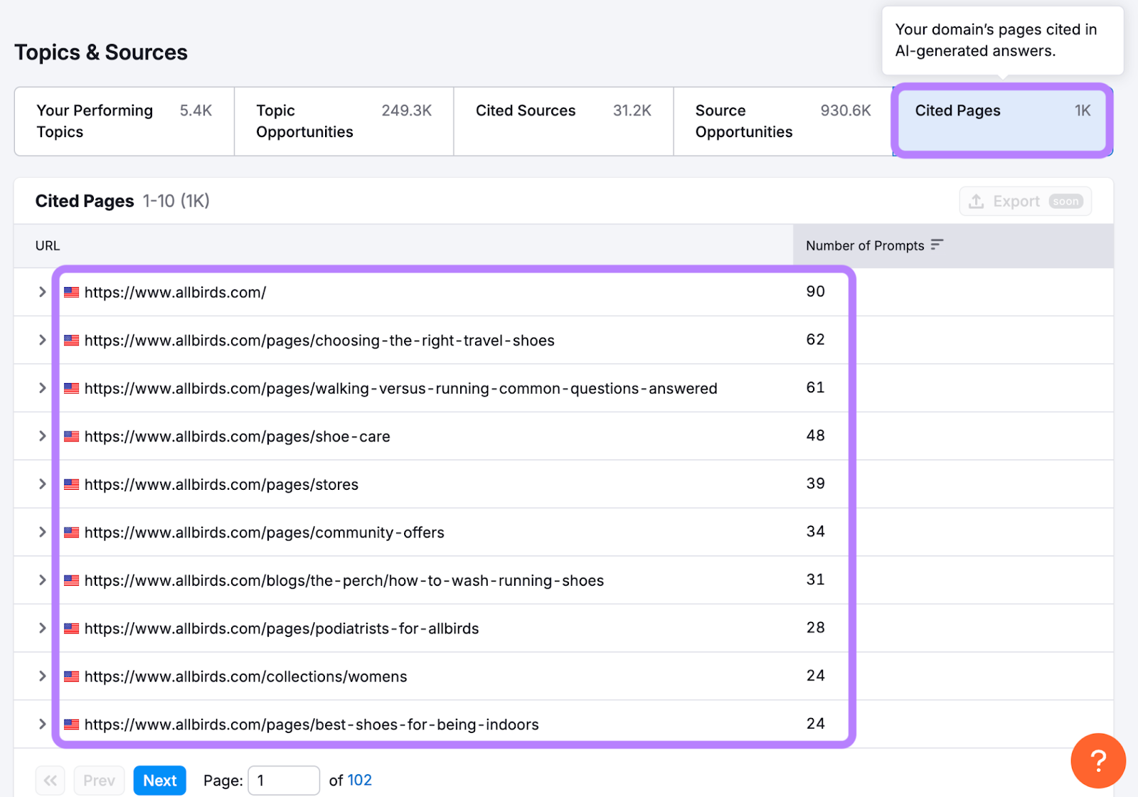Click the double-arrow first page icon
The height and width of the screenshot is (797, 1138).
(x=50, y=781)
